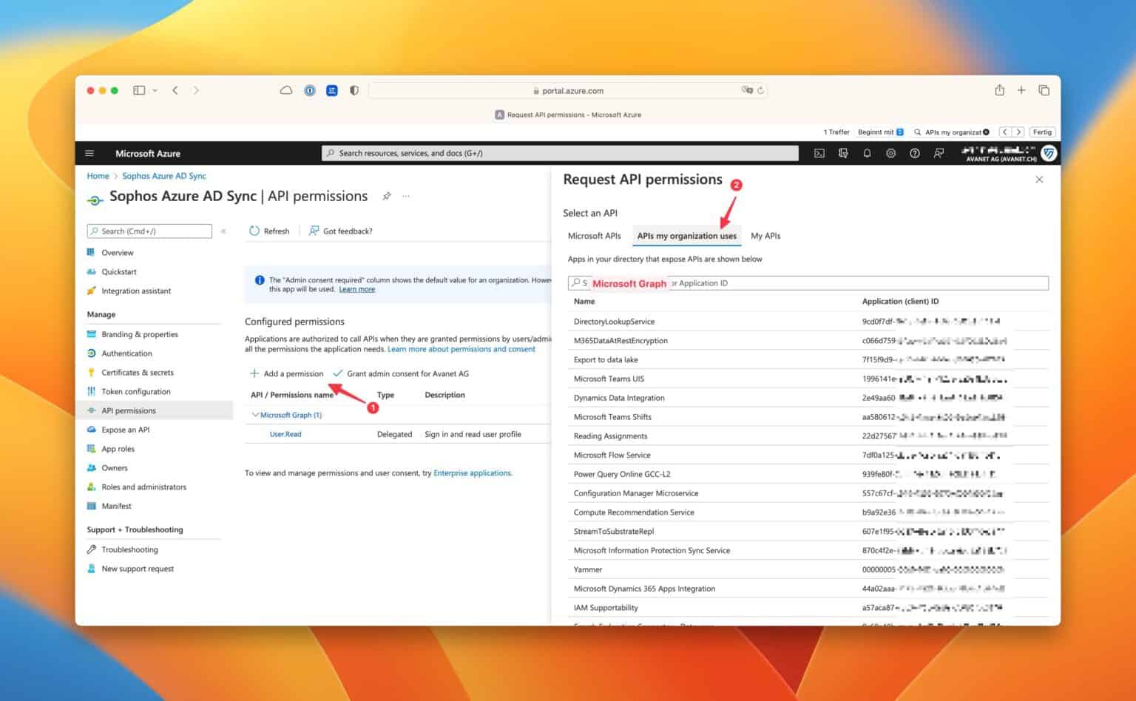1136x701 pixels.
Task: Open the ellipsis menu beside API permissions
Action: (x=405, y=196)
